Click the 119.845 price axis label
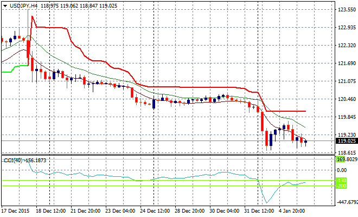This screenshot has height=217, width=358. coord(347,117)
